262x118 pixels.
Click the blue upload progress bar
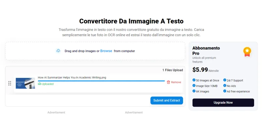[x=101, y=81]
